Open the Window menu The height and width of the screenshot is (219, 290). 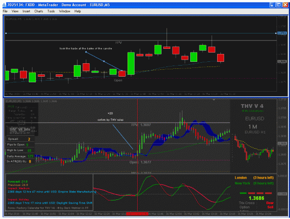(x=64, y=11)
